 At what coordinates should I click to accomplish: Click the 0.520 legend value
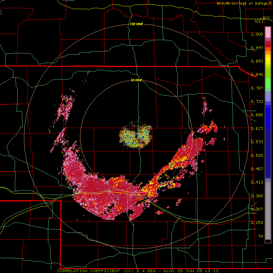pyautogui.click(x=257, y=156)
